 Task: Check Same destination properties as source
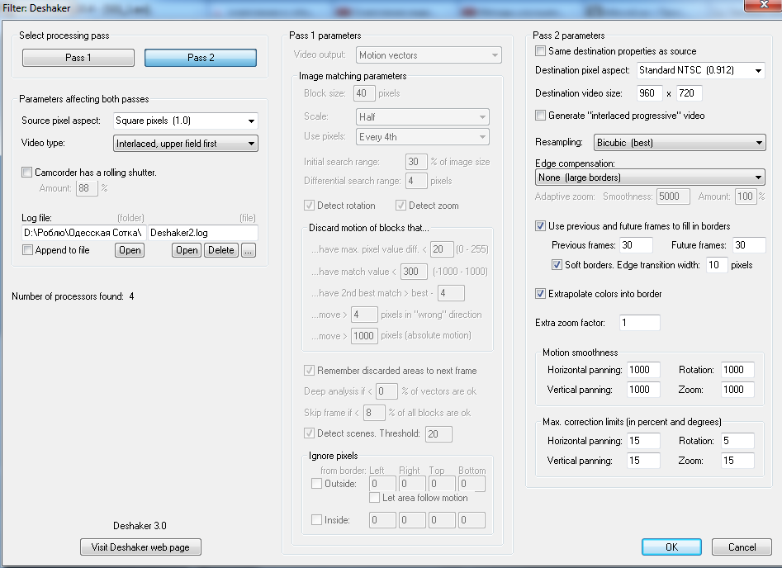pos(540,51)
